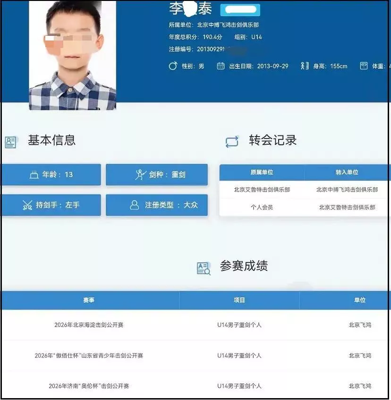Click the person icon in 注册类型 tile
Viewport: 391px width, 400px height.
(135, 205)
